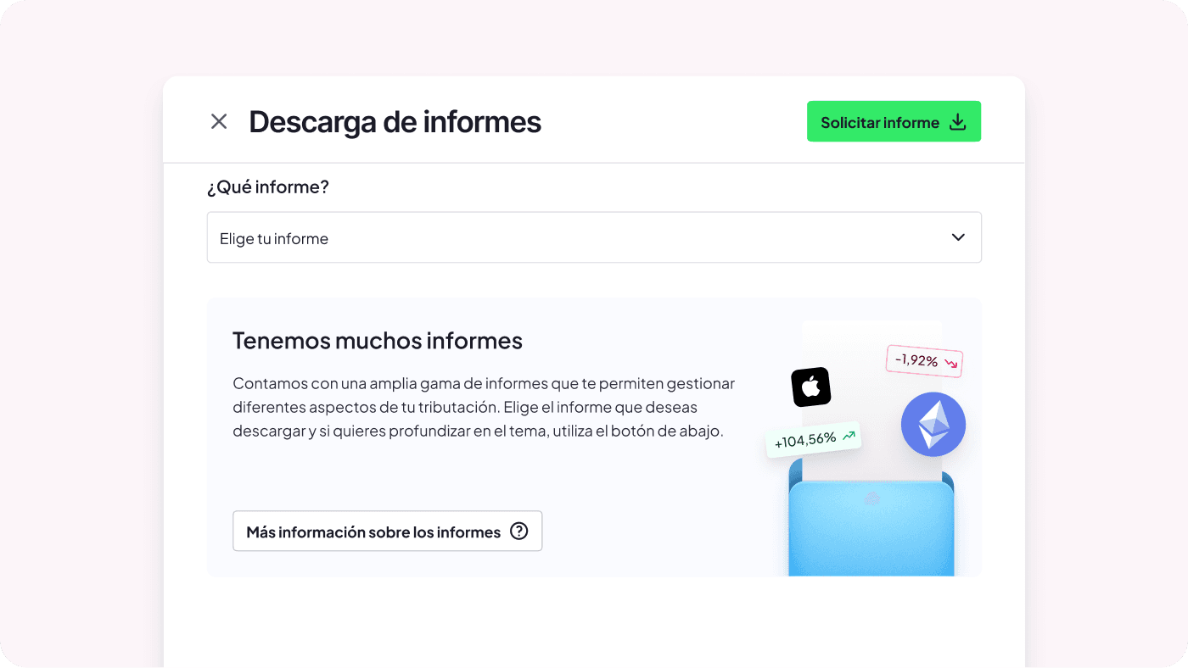Click the Apple logo icon in the illustration
This screenshot has width=1188, height=668.
(x=810, y=387)
